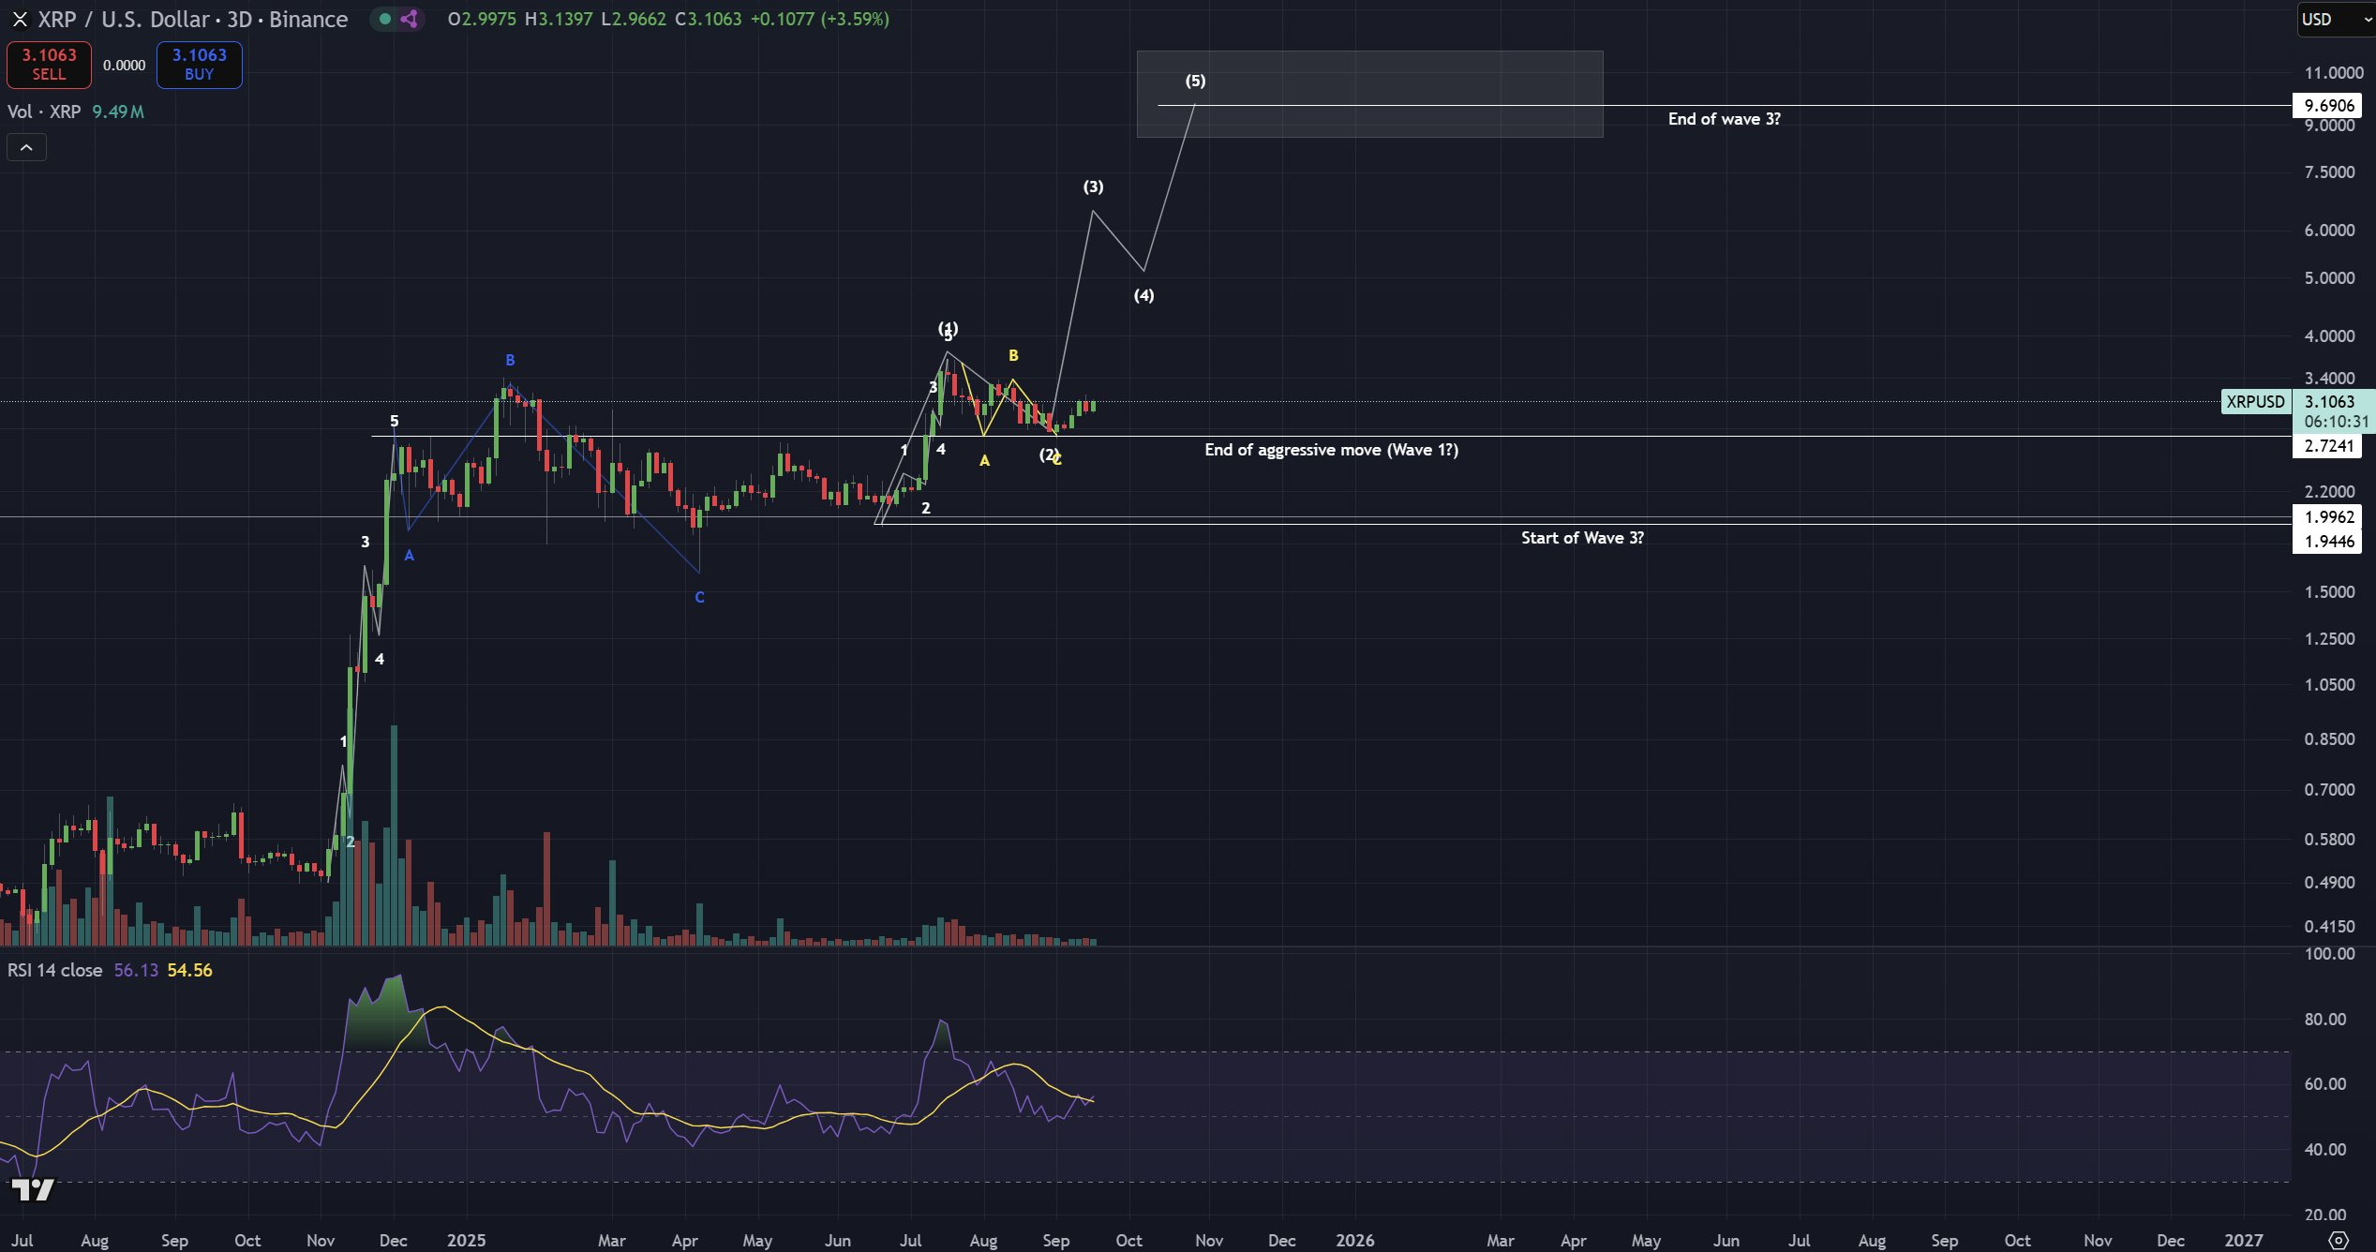Click the BUY 3.1063 button

[x=199, y=65]
